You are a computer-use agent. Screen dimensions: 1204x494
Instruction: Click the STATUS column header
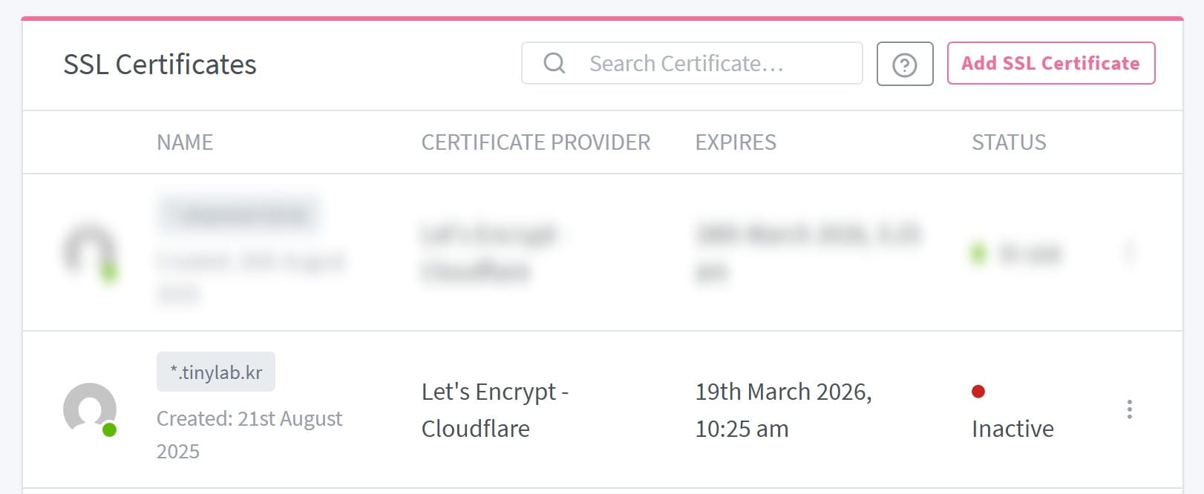[x=1009, y=142]
